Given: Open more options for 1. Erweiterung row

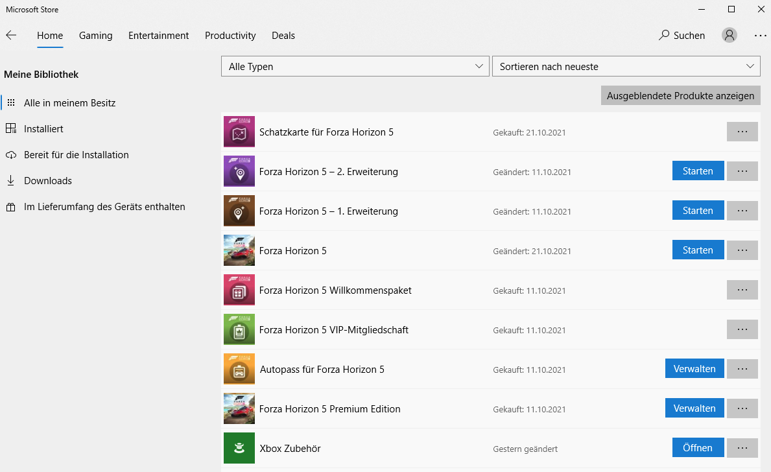Looking at the screenshot, I should (742, 211).
